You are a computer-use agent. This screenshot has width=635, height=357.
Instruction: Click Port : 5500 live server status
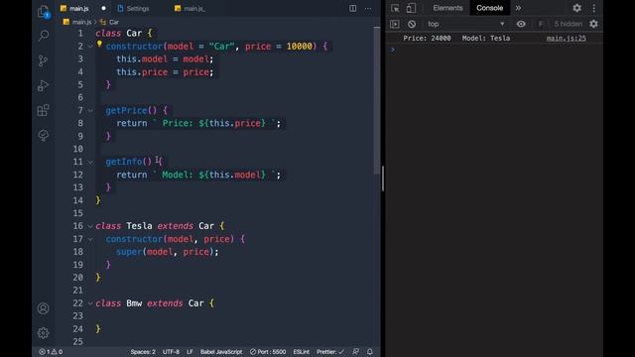pyautogui.click(x=268, y=352)
